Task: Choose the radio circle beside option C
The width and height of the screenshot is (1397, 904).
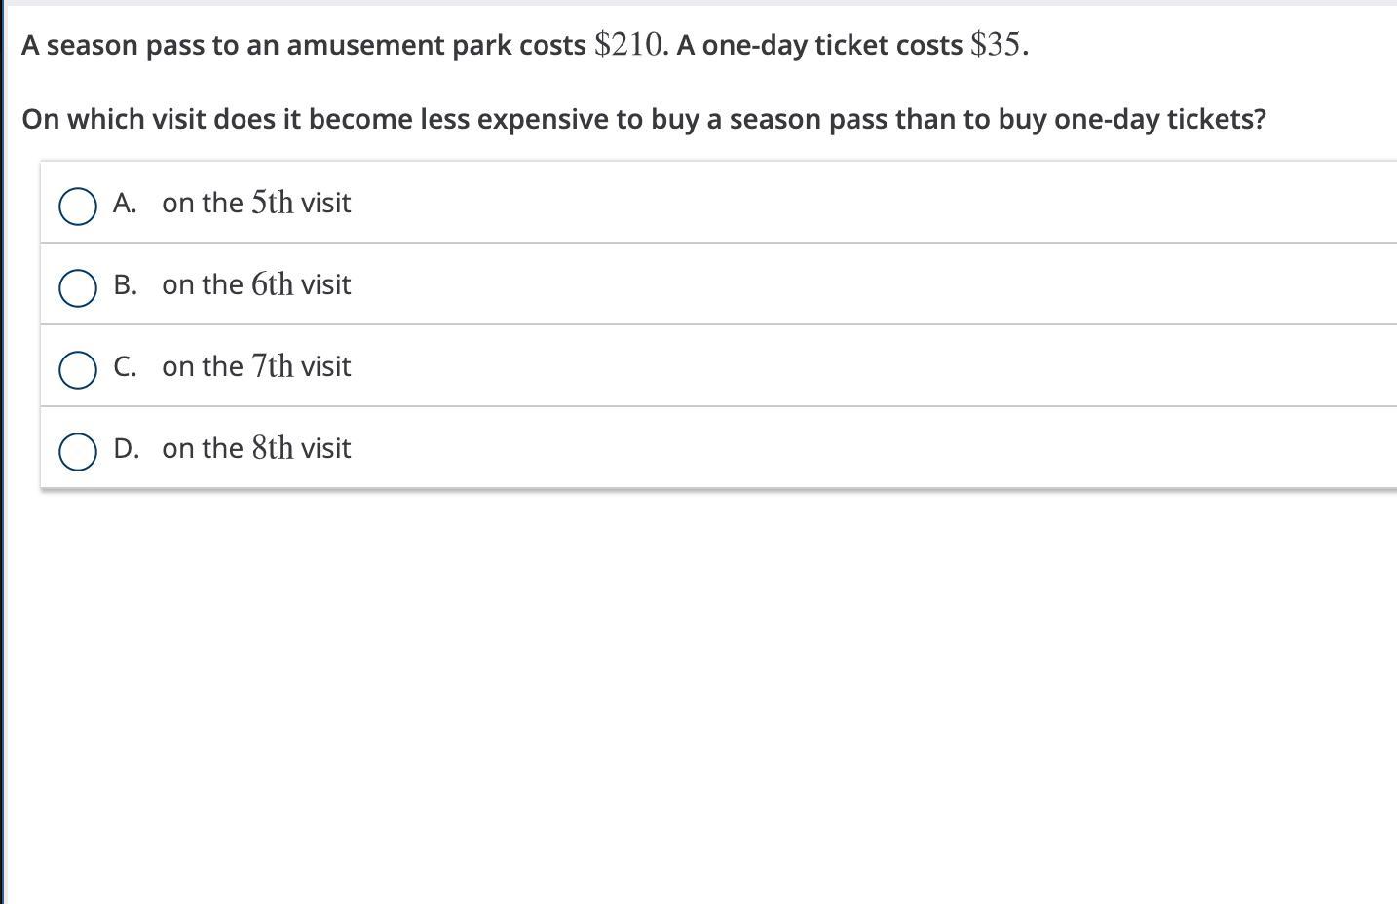Action: pyautogui.click(x=78, y=370)
